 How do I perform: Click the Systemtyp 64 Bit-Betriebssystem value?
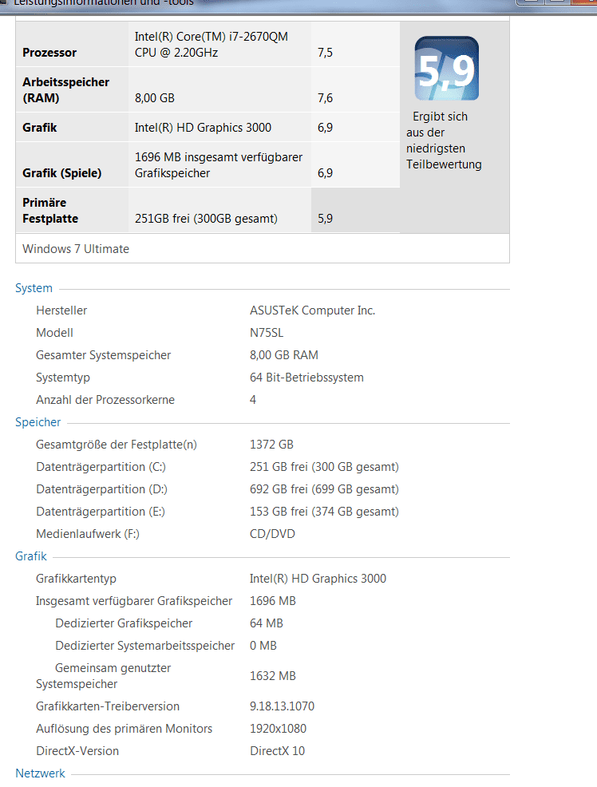pos(306,378)
